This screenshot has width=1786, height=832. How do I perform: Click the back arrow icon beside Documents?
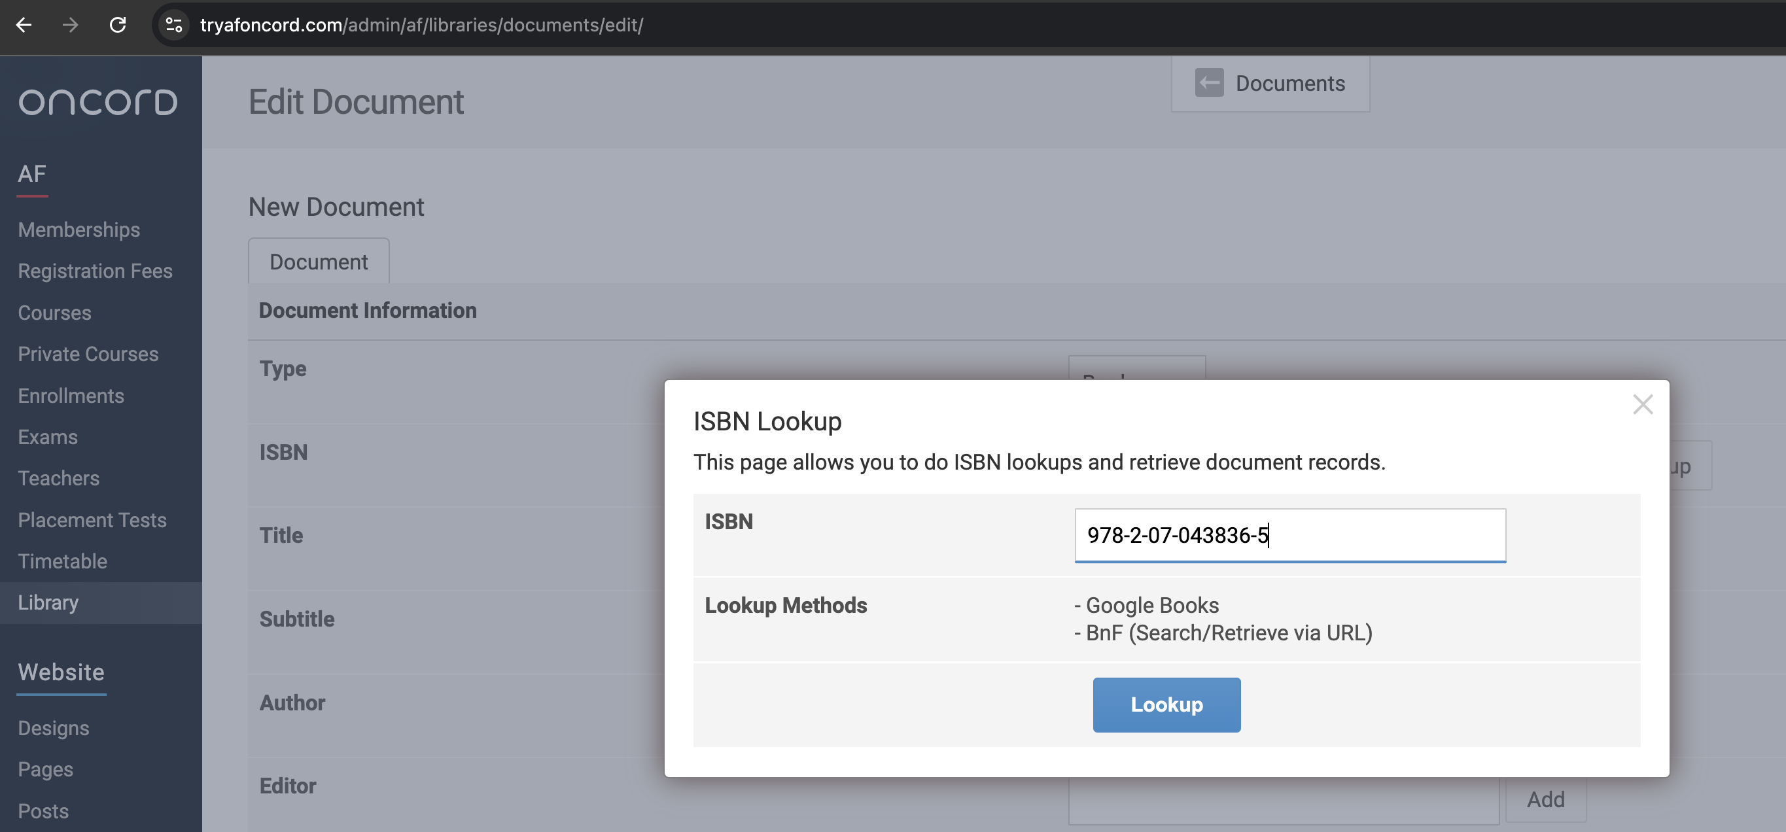[x=1208, y=83]
